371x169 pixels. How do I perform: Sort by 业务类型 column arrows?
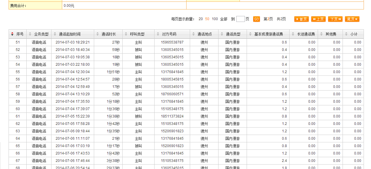click(30, 34)
